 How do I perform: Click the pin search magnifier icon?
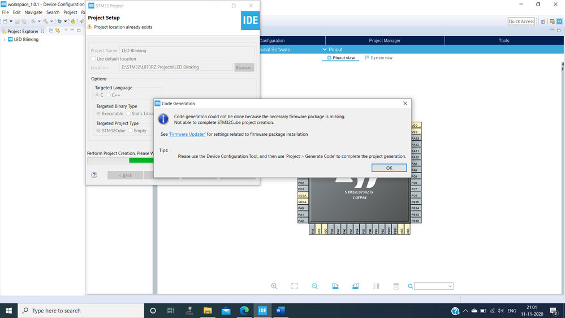tap(410, 286)
